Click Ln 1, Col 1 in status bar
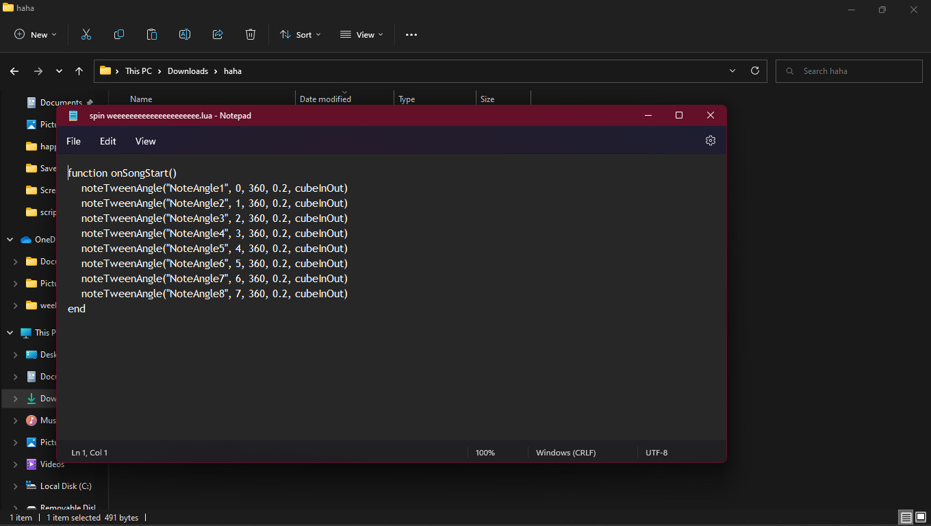The height and width of the screenshot is (526, 931). [90, 453]
